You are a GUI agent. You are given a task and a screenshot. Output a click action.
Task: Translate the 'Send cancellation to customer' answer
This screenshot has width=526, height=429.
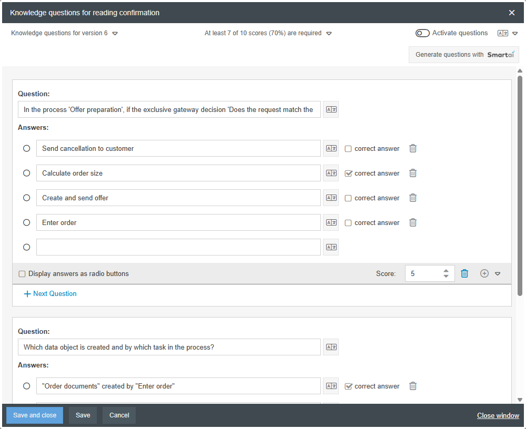click(331, 148)
